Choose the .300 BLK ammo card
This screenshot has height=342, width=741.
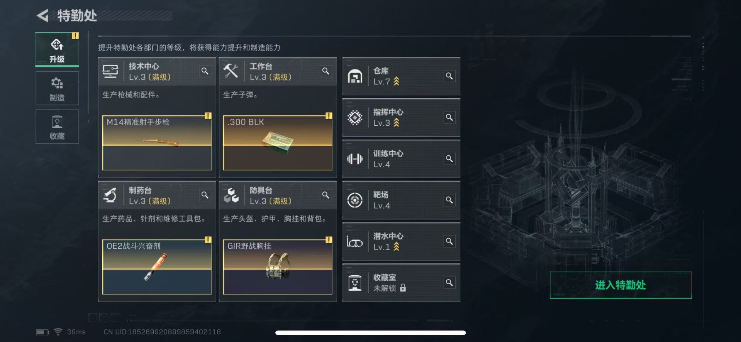278,143
